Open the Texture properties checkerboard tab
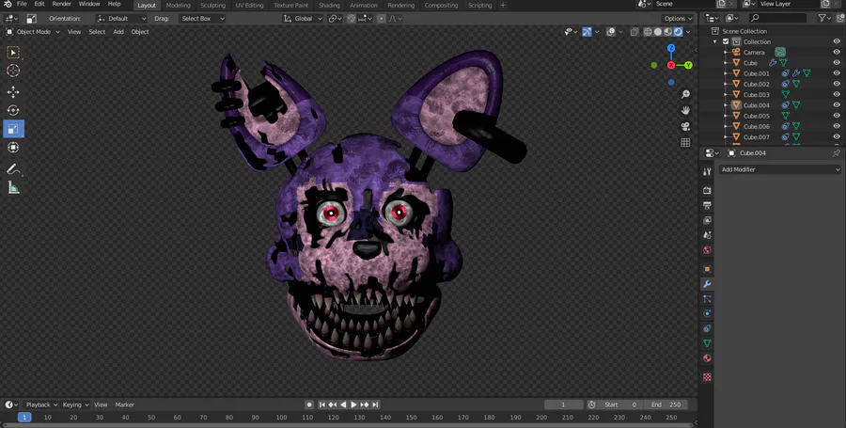 pyautogui.click(x=707, y=377)
